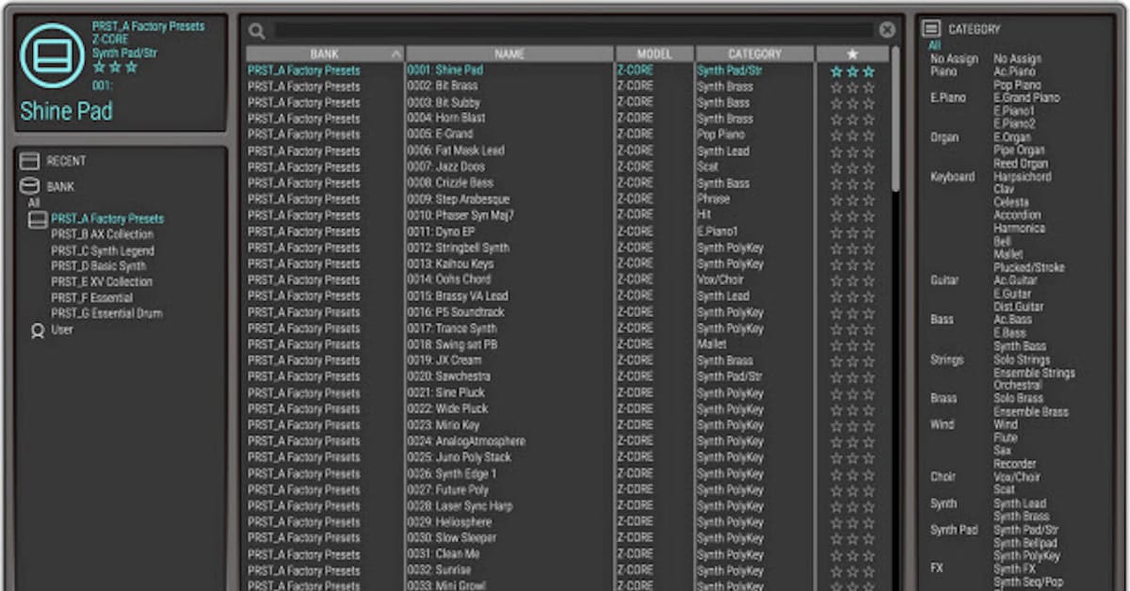
Task: Sort presets by NAME column header
Action: (509, 55)
